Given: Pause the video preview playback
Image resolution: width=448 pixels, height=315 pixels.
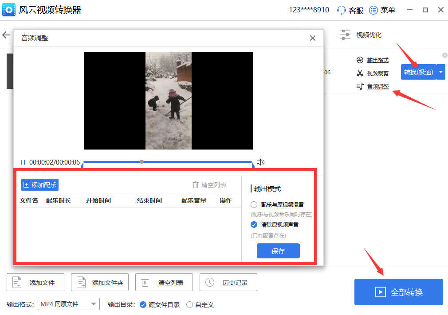Looking at the screenshot, I should (x=23, y=162).
